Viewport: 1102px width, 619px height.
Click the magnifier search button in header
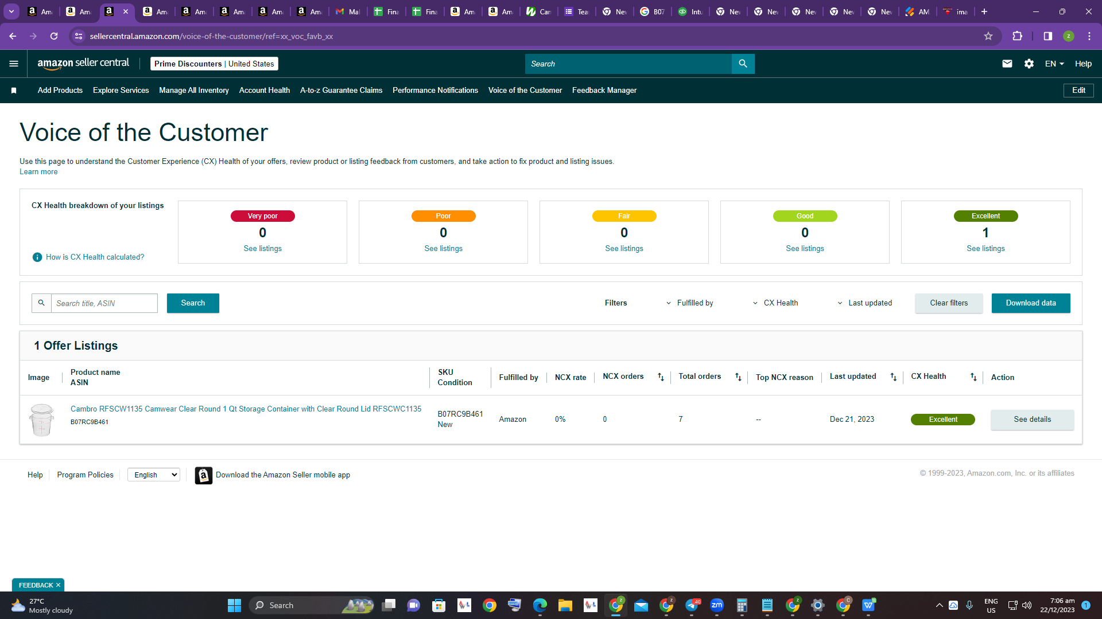[743, 64]
